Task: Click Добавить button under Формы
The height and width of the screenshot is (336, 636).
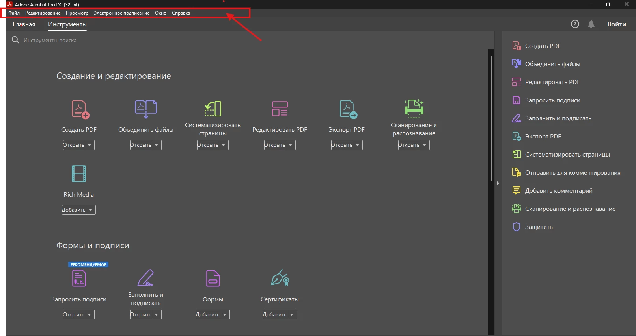Action: 208,315
